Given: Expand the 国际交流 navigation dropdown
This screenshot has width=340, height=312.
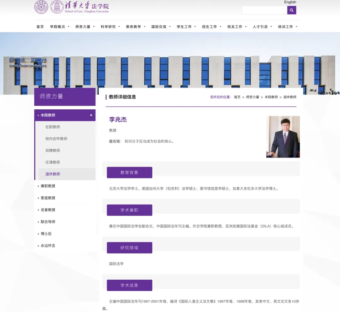Looking at the screenshot, I should [159, 27].
